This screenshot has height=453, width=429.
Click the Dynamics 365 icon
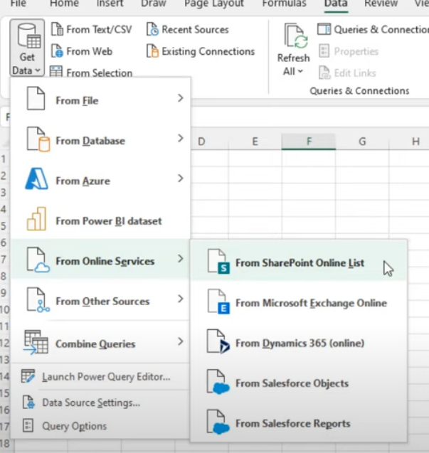(x=218, y=342)
